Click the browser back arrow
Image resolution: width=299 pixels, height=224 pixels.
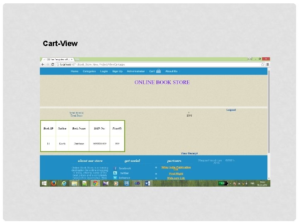(x=43, y=65)
